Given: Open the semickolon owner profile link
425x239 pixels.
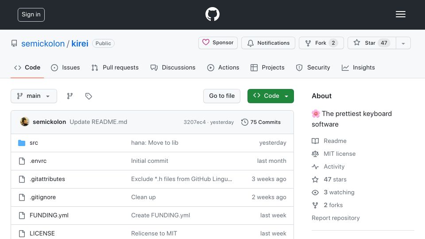Looking at the screenshot, I should (43, 43).
